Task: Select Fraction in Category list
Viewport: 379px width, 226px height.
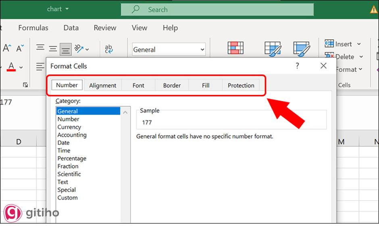Action: click(x=88, y=166)
